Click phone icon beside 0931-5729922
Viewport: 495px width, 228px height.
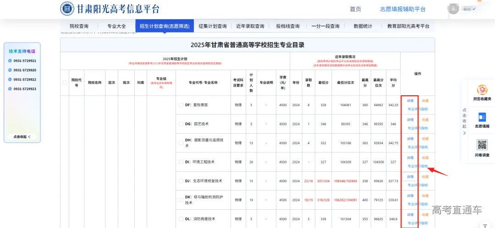pyautogui.click(x=10, y=80)
